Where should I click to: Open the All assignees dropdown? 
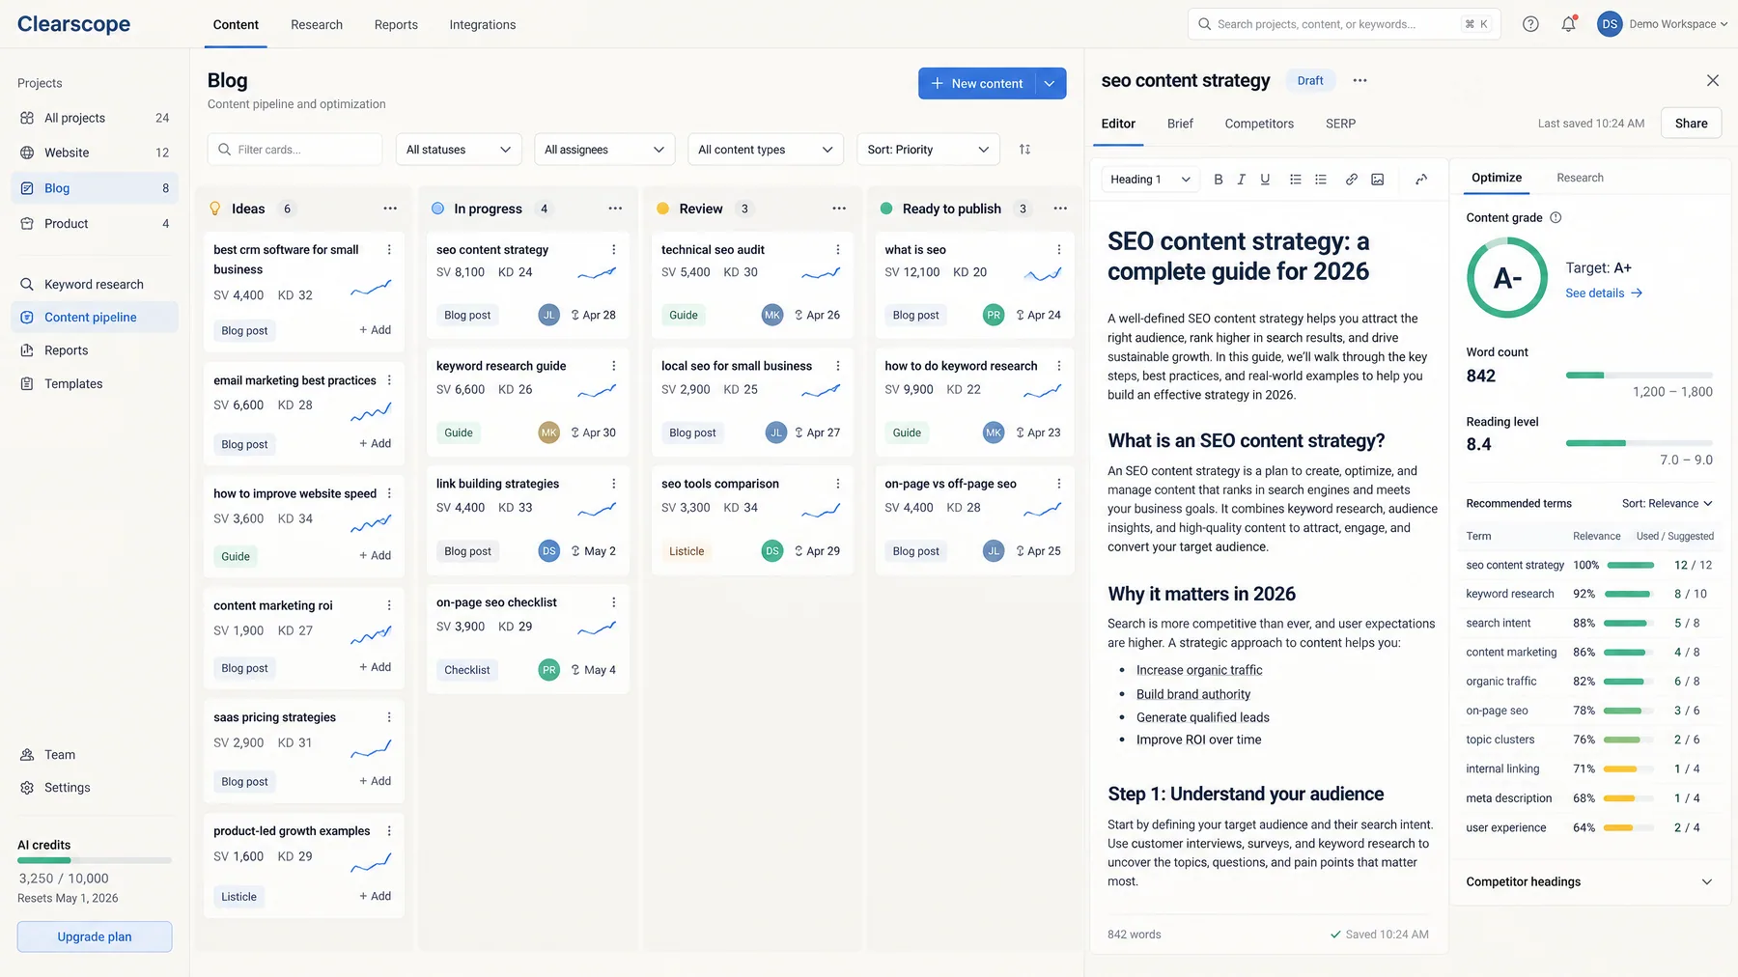(604, 150)
